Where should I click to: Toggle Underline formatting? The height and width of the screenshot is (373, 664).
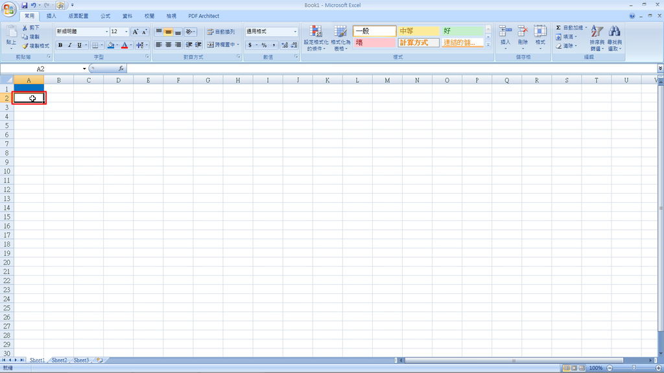[x=79, y=45]
